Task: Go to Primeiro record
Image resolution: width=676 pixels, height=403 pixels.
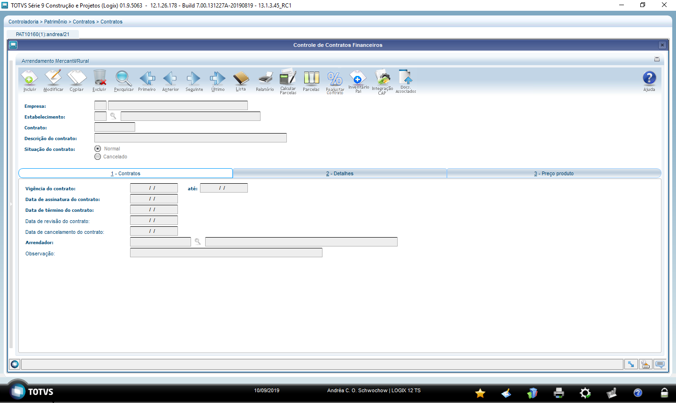Action: pyautogui.click(x=147, y=81)
